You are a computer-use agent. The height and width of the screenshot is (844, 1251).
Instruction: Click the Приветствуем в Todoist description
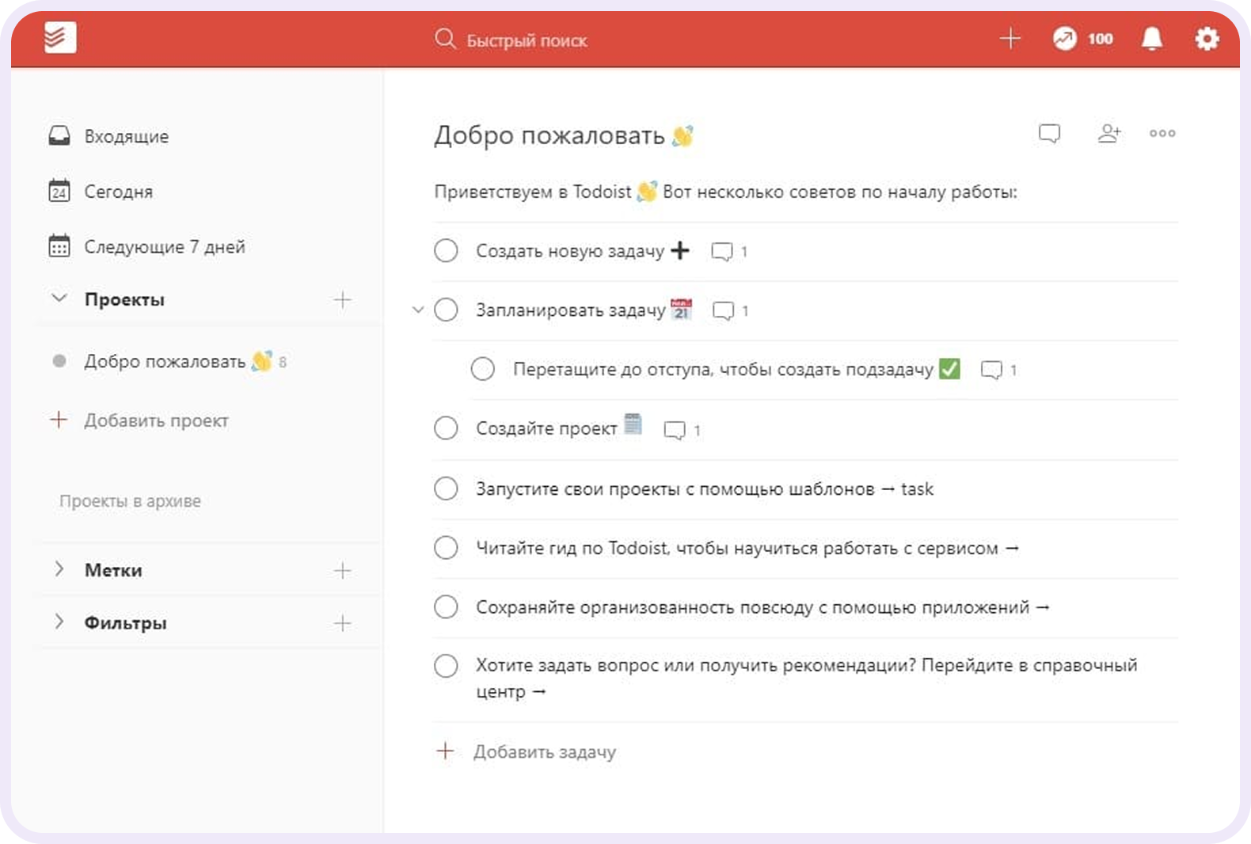(x=725, y=192)
